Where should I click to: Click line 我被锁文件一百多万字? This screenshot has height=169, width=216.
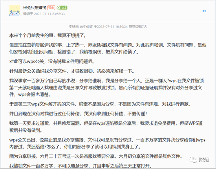tap(81, 166)
